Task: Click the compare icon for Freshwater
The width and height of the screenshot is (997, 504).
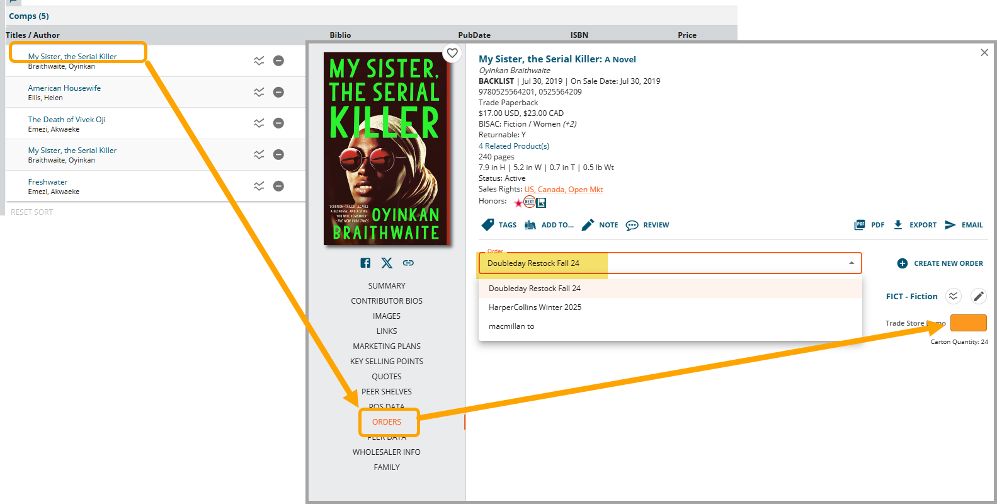Action: click(259, 186)
